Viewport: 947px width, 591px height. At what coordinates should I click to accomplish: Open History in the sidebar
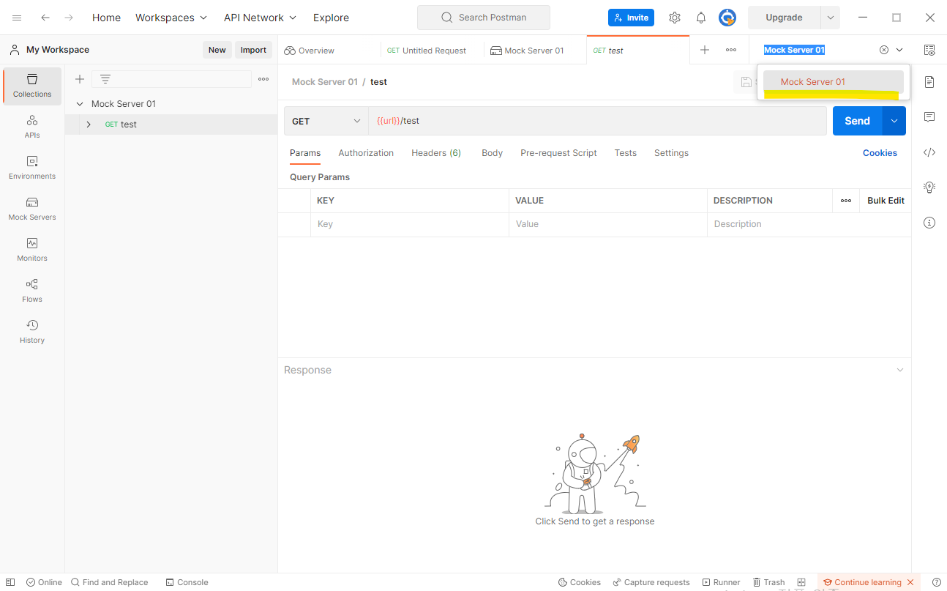[x=32, y=332]
